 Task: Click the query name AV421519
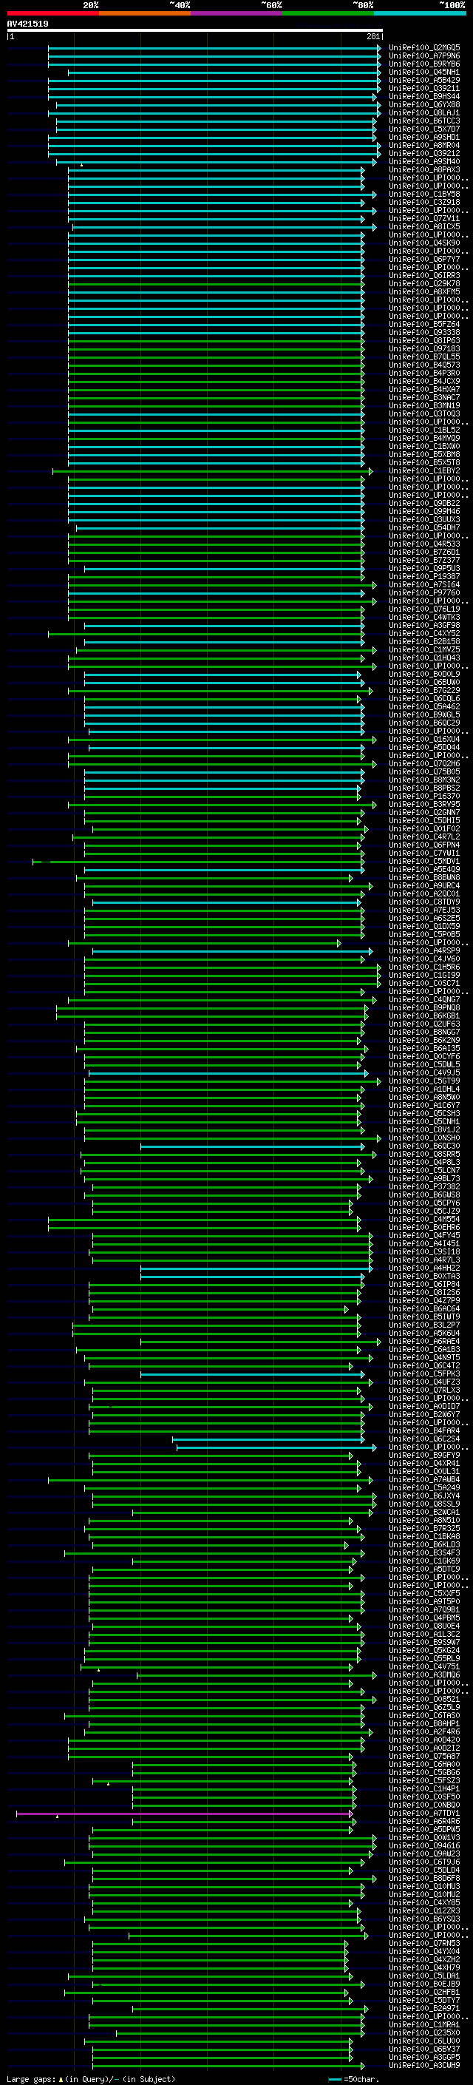click(x=27, y=24)
